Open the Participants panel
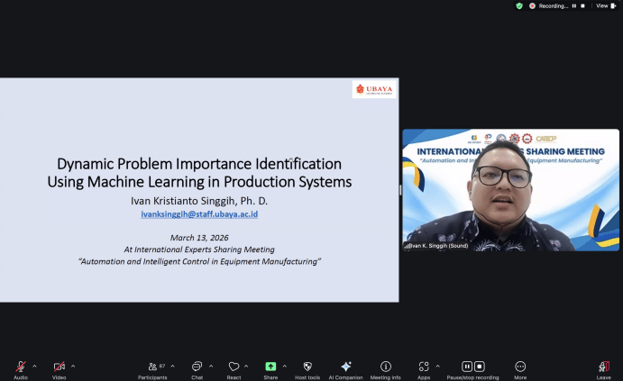This screenshot has height=381, width=623. 152,370
